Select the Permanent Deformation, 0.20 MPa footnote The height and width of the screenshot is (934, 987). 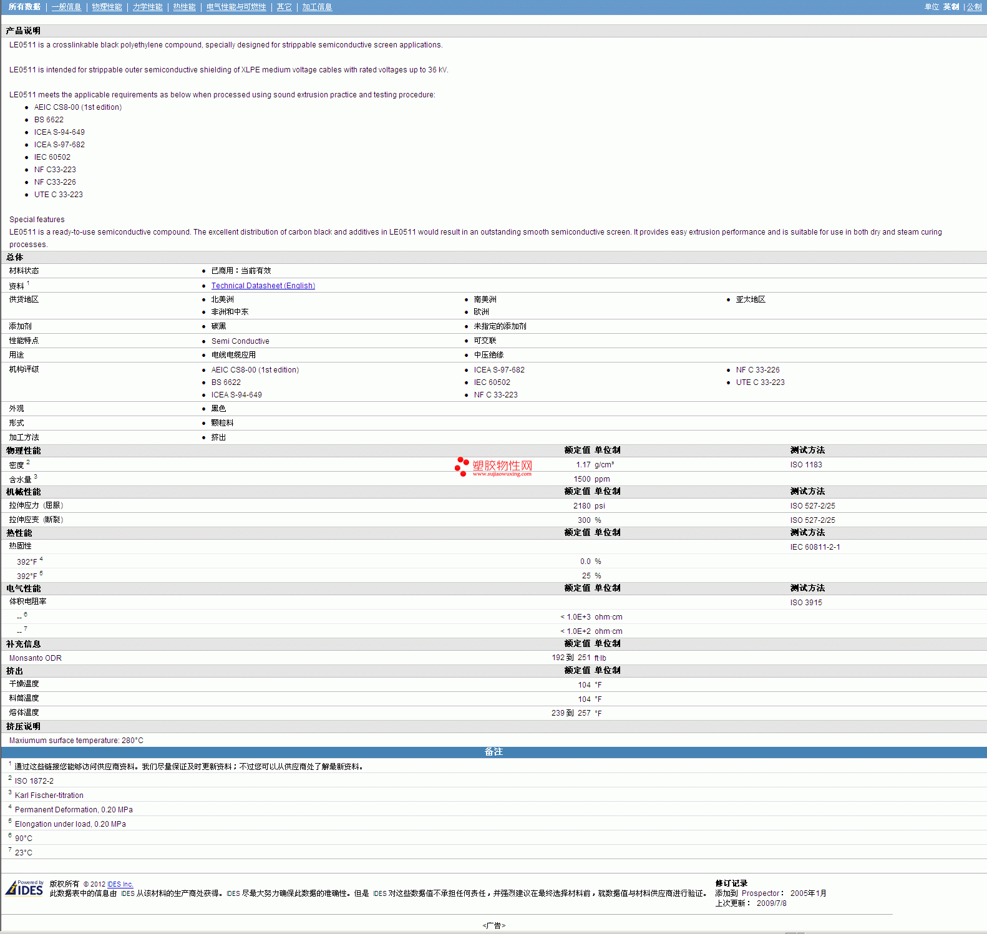pyautogui.click(x=74, y=810)
